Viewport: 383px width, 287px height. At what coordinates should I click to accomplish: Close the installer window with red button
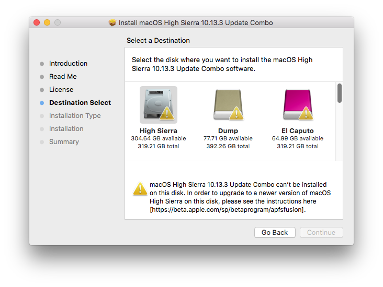[37, 22]
